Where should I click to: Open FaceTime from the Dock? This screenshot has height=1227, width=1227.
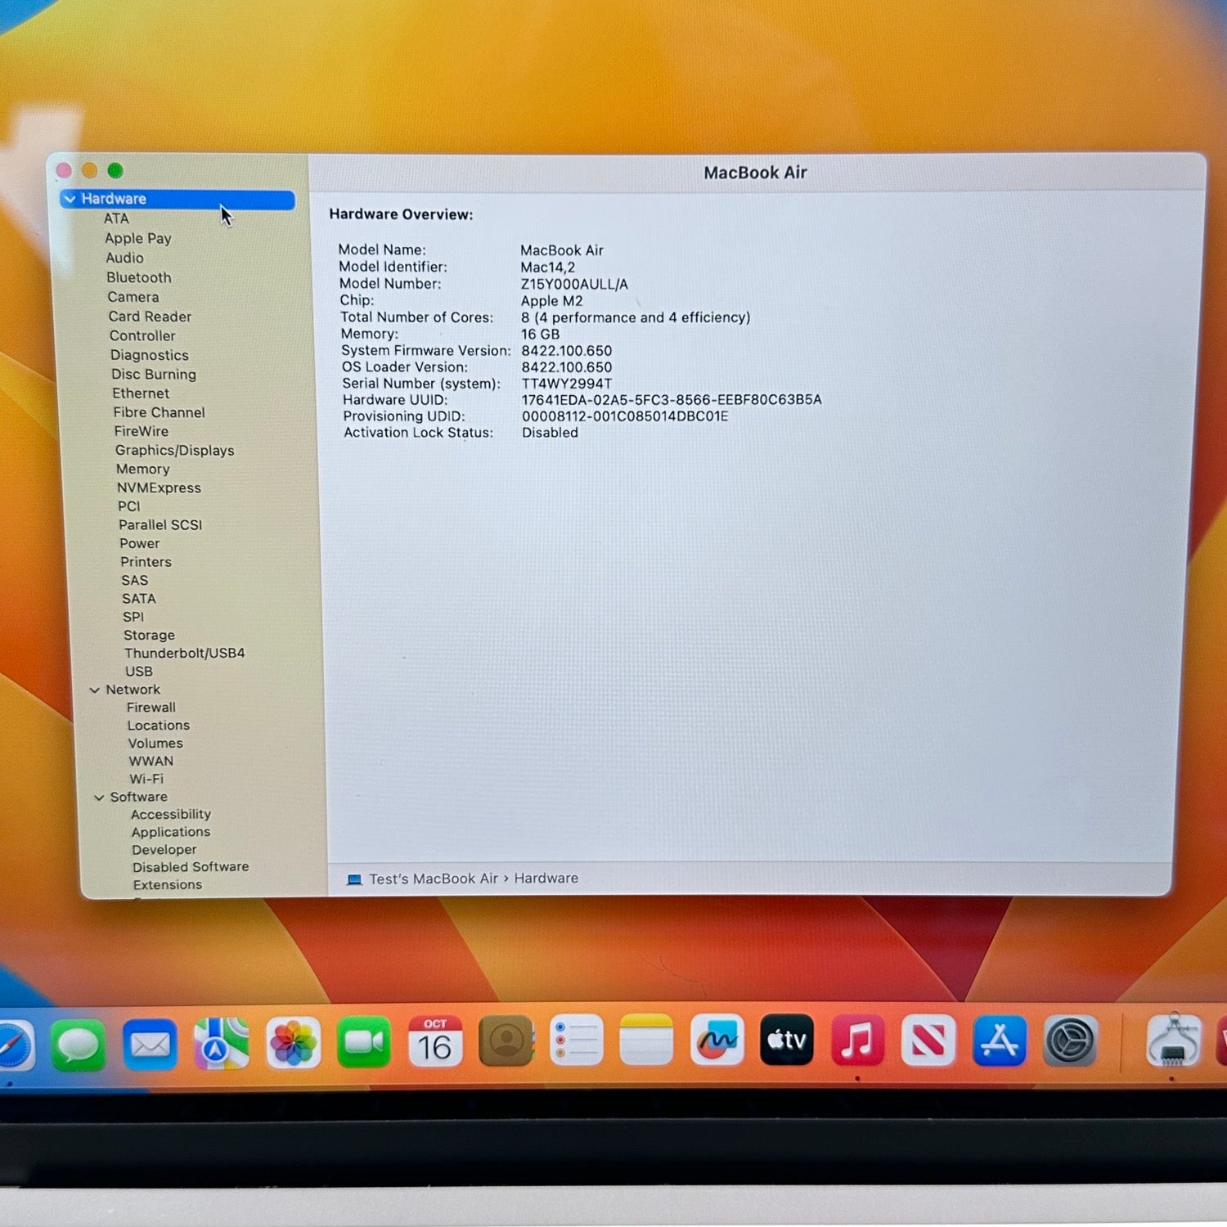point(364,1043)
